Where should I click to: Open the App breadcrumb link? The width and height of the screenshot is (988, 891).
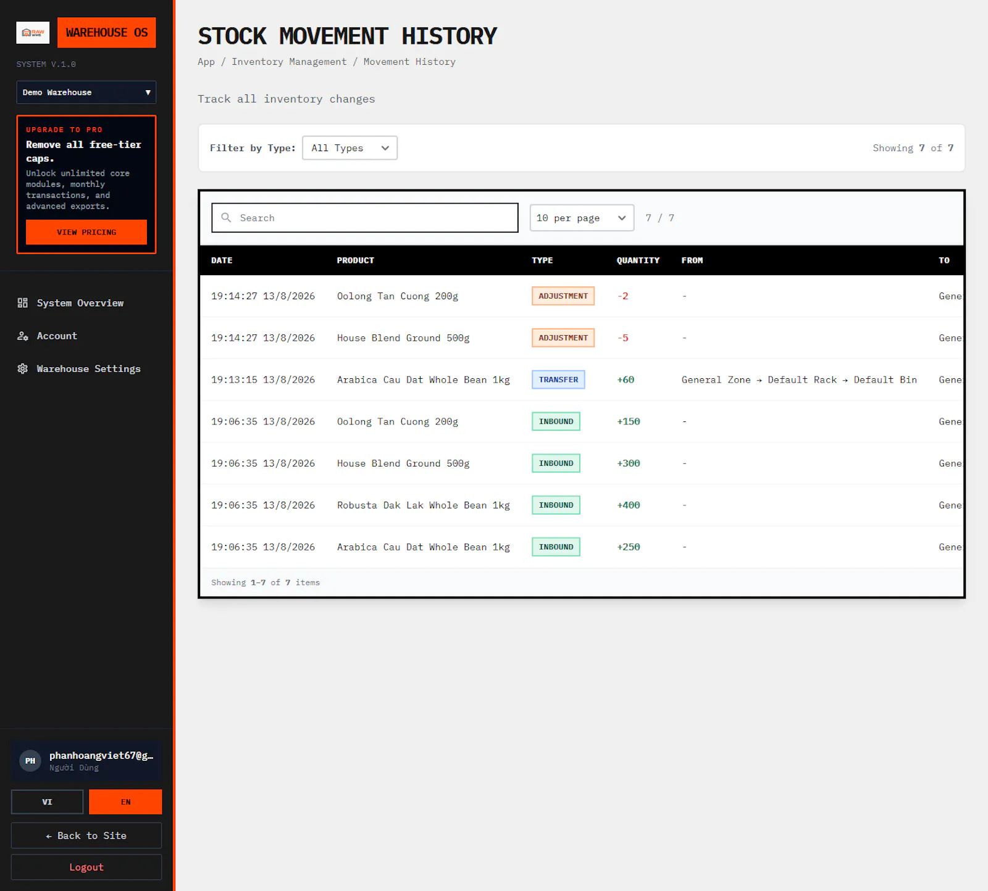206,62
